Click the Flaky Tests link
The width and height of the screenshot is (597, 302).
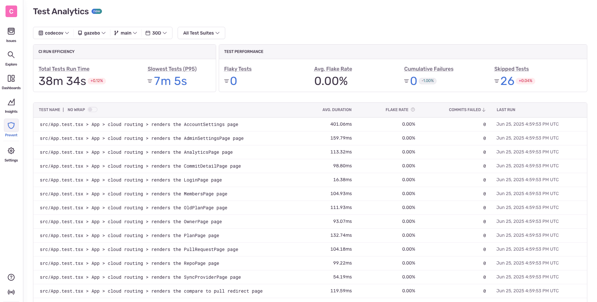pos(238,69)
